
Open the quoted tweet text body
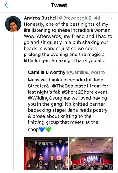[x=68, y=104]
